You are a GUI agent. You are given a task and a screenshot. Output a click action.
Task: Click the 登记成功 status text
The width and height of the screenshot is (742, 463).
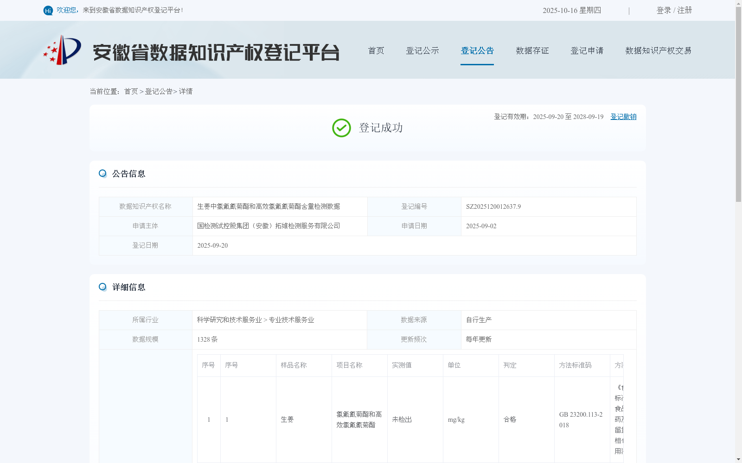381,128
